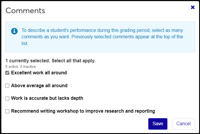
Task: Select the "Above average all around" label text
Action: coord(39,86)
